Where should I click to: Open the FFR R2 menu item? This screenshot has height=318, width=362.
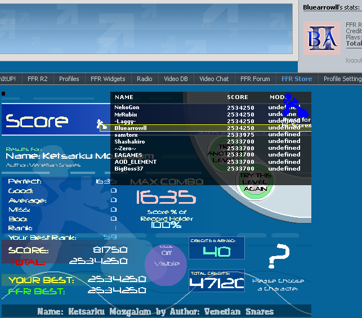(x=38, y=79)
